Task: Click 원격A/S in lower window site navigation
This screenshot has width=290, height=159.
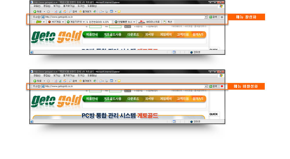Action: click(198, 99)
